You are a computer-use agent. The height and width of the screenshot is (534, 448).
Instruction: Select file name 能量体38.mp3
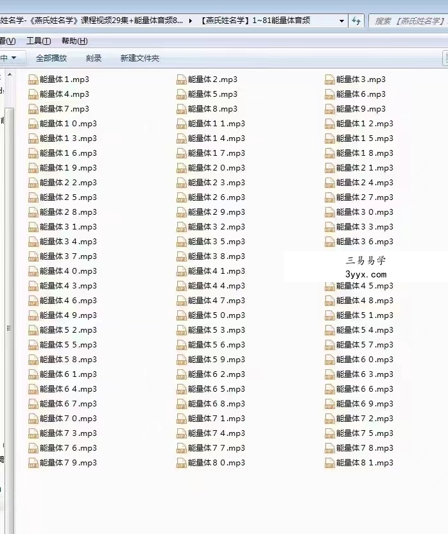pos(216,256)
